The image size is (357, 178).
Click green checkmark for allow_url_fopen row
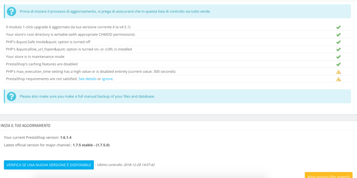[x=338, y=49]
